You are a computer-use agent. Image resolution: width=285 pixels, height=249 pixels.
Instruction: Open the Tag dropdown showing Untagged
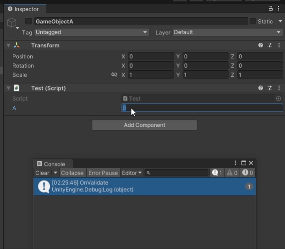tap(92, 32)
